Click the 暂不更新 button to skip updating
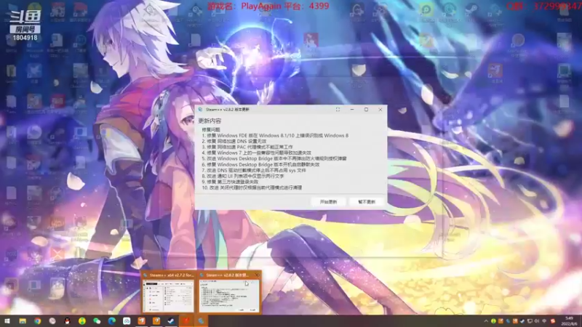The width and height of the screenshot is (582, 327). click(x=367, y=202)
